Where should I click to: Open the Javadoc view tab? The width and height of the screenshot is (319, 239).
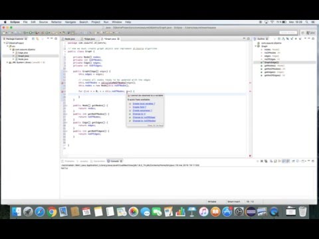[82, 161]
